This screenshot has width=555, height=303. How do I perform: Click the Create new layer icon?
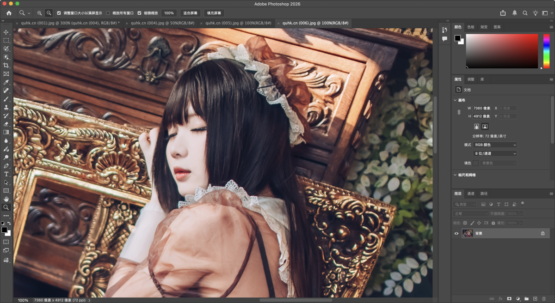(x=535, y=299)
